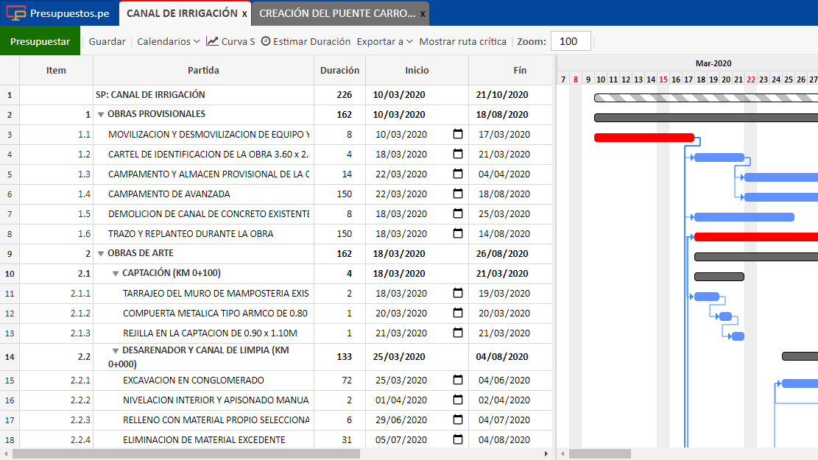Click the green Presupuestar button
This screenshot has width=818, height=460.
point(40,41)
